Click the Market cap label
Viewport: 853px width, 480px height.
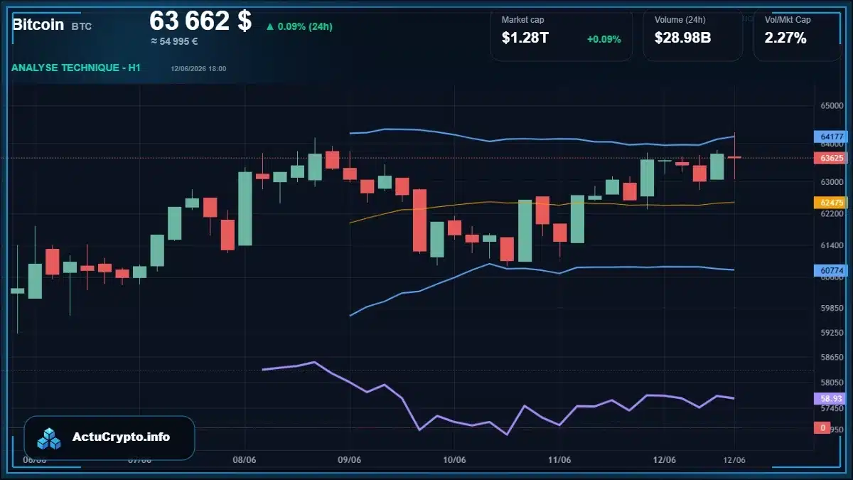(x=522, y=20)
